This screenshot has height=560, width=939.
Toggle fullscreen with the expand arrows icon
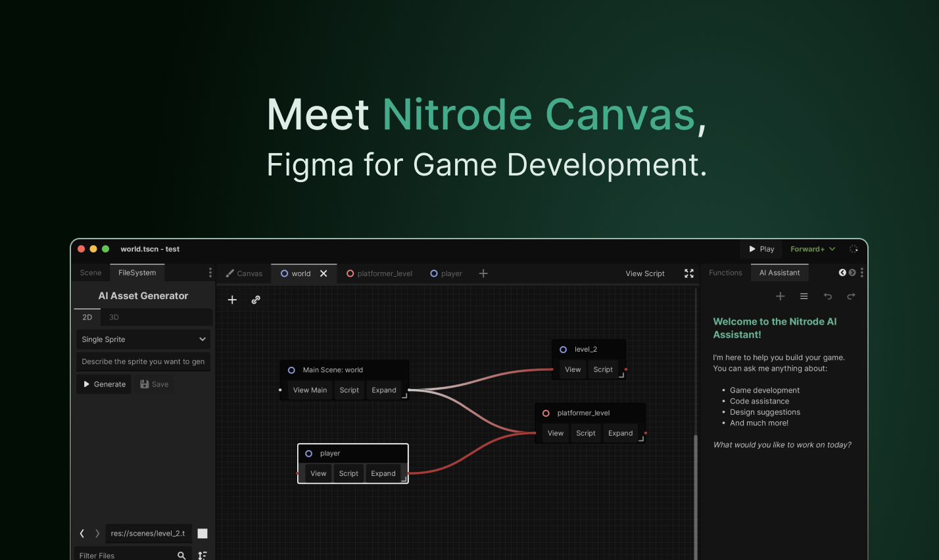[689, 273]
